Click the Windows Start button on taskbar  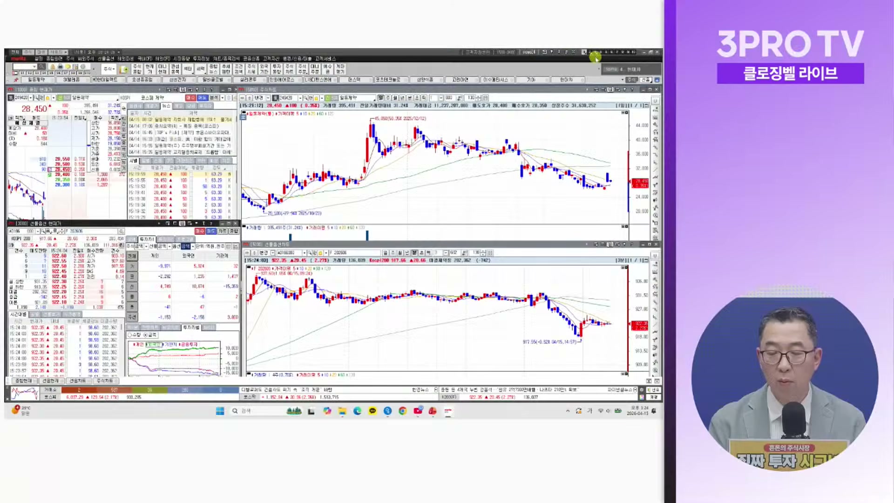(x=220, y=411)
